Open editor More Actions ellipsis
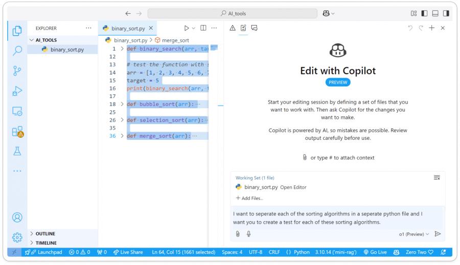 (x=214, y=28)
